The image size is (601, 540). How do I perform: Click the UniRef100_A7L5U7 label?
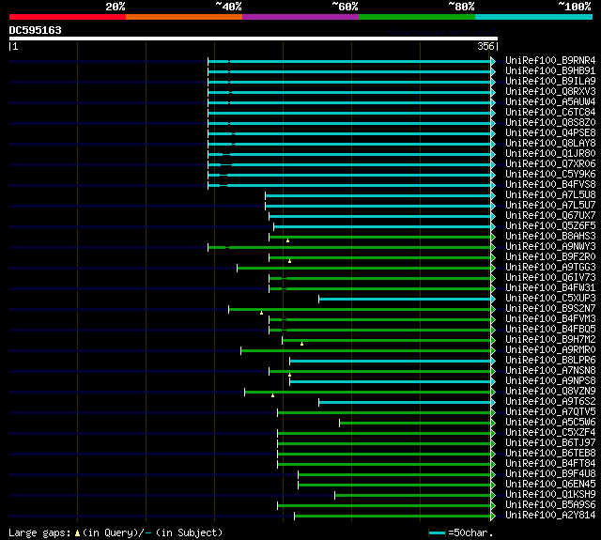[550, 206]
